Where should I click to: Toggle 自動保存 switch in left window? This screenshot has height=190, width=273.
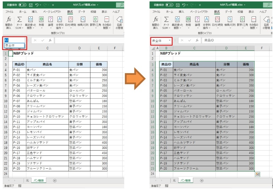point(22,5)
